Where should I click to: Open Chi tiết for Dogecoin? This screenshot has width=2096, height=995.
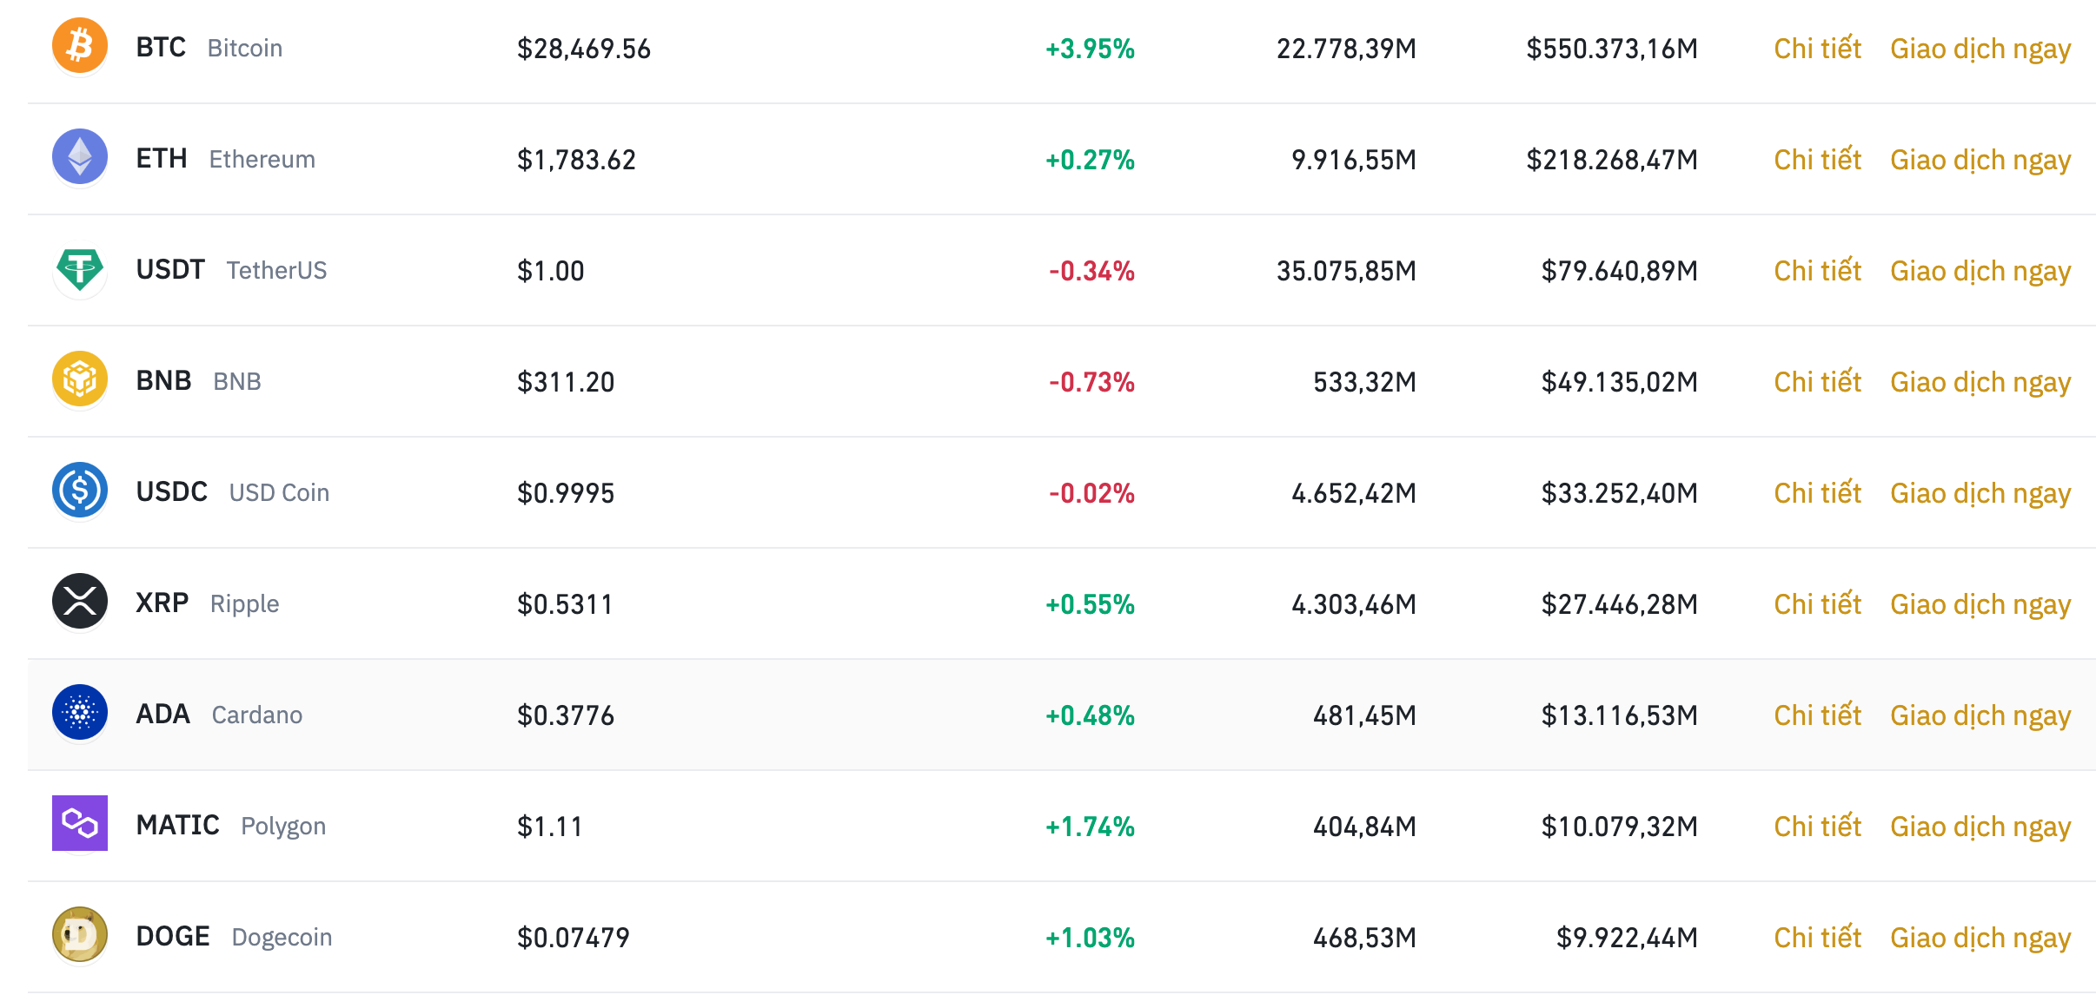(1817, 938)
